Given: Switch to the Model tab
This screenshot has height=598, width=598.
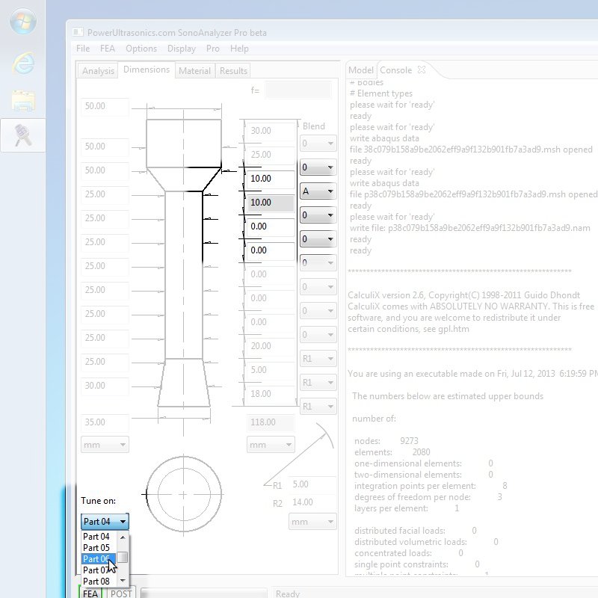Looking at the screenshot, I should pyautogui.click(x=361, y=70).
